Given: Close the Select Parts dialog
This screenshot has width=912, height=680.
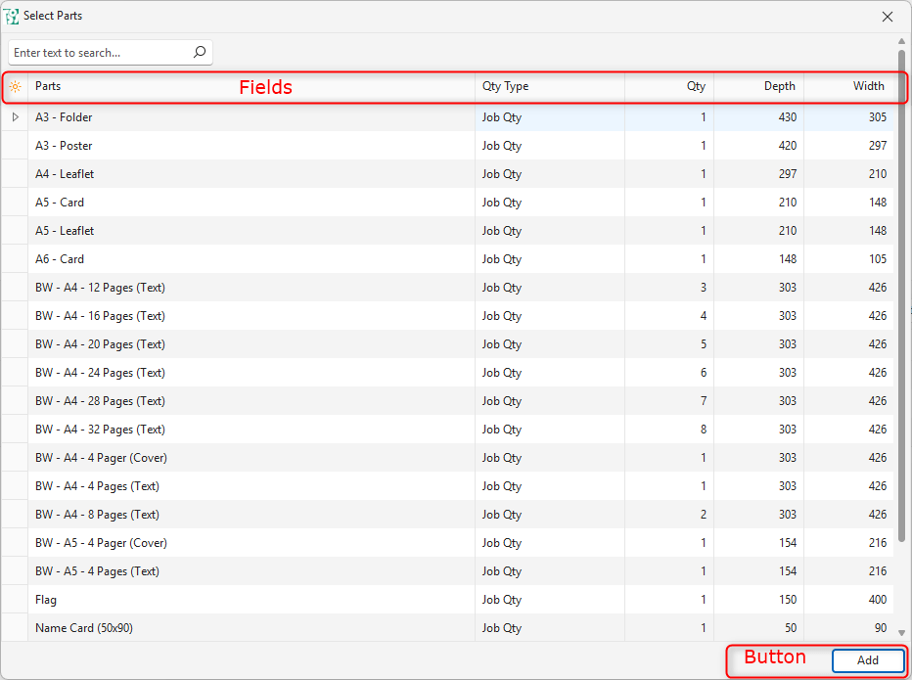Looking at the screenshot, I should pos(888,17).
